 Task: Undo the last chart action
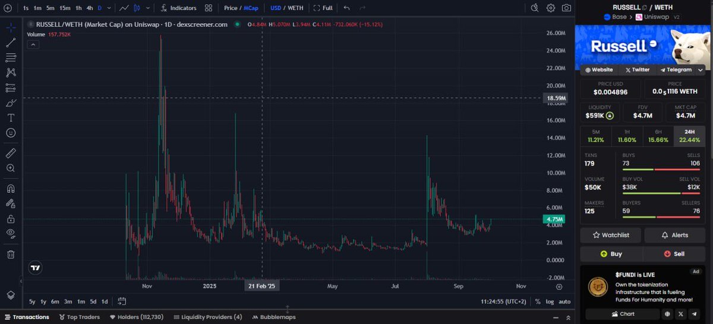pos(346,8)
